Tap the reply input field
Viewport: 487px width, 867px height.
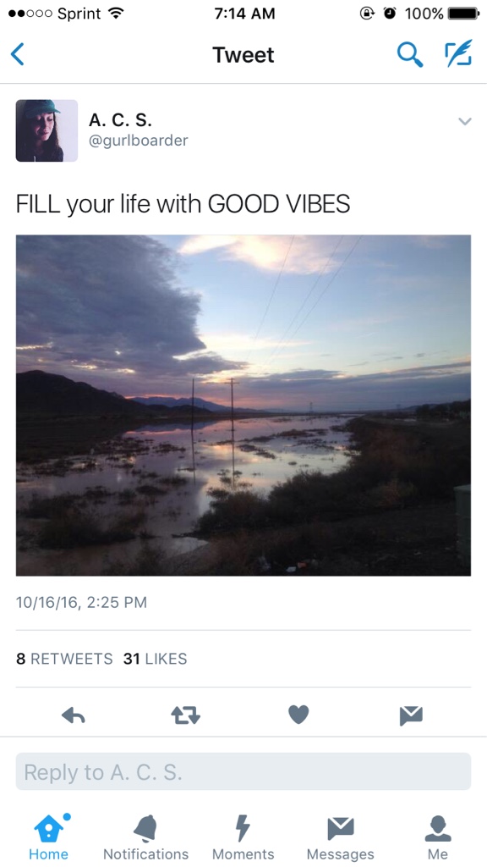(x=243, y=771)
